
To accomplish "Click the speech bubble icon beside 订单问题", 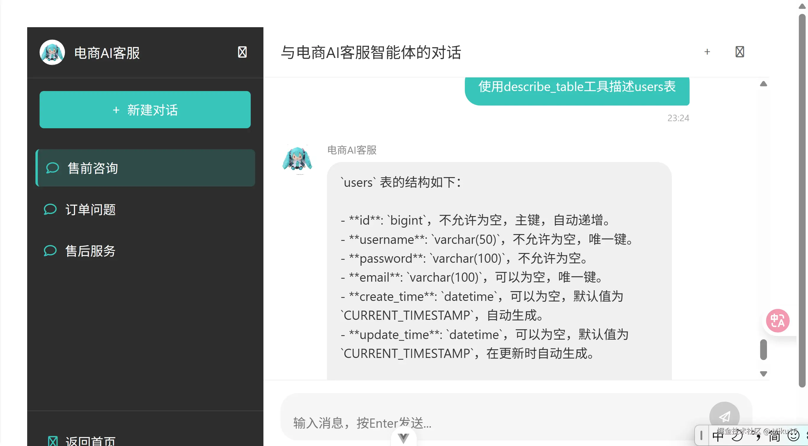I will [x=50, y=209].
